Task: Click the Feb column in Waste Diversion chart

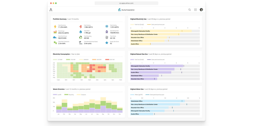Action: tap(64, 106)
